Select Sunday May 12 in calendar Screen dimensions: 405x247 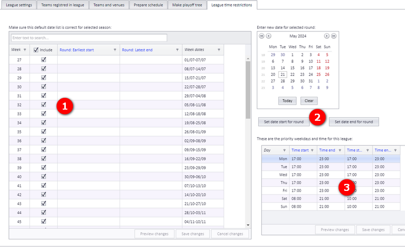[327, 61]
